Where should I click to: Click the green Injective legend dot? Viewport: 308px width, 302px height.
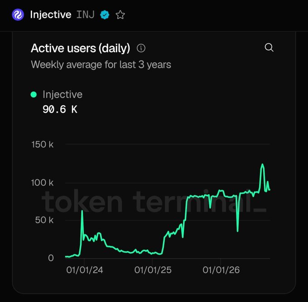click(x=34, y=95)
